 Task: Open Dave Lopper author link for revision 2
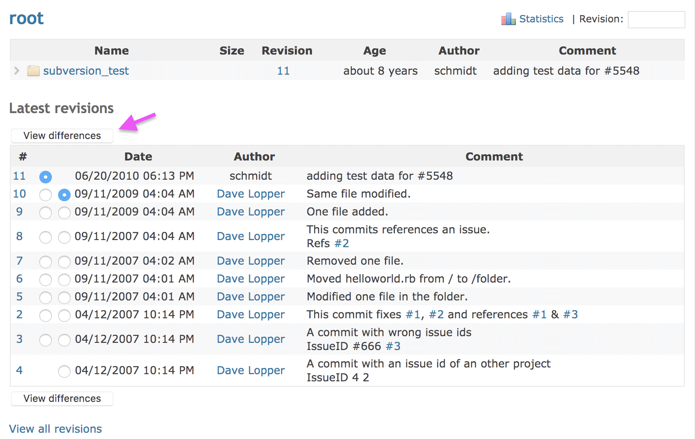251,314
